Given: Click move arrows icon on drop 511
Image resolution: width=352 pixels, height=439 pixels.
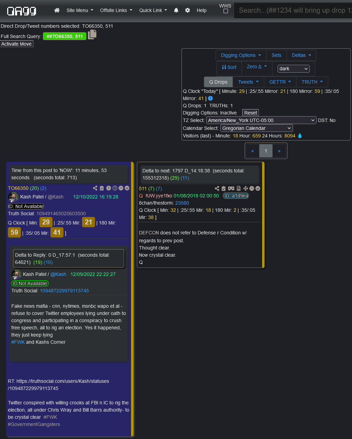Looking at the screenshot, I should point(245,188).
